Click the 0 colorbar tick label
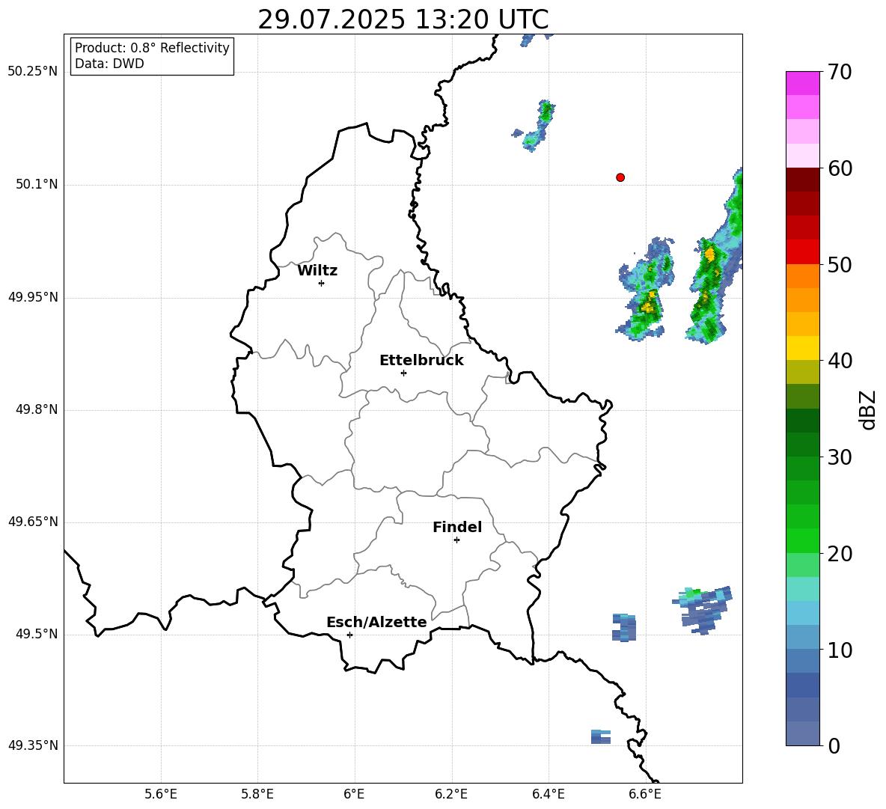Screen dimensions: 886x809 coord(834,745)
